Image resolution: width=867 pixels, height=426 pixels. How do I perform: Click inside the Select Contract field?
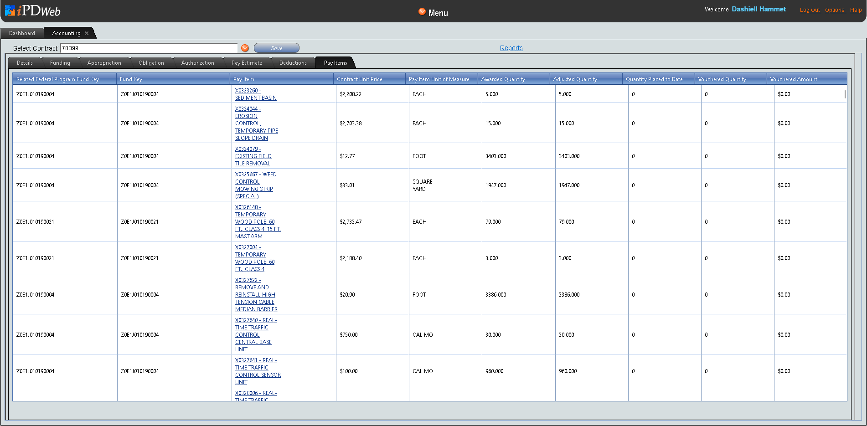[149, 48]
